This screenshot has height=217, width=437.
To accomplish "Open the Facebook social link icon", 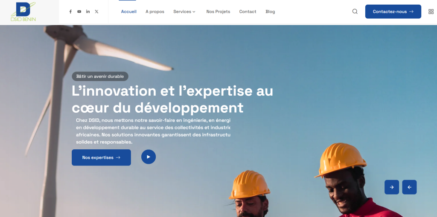I will coord(70,11).
